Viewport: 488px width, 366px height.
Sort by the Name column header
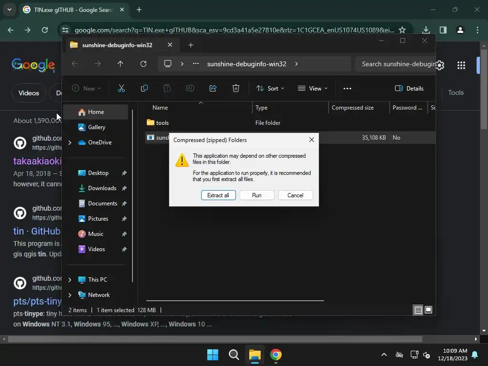tap(199, 108)
